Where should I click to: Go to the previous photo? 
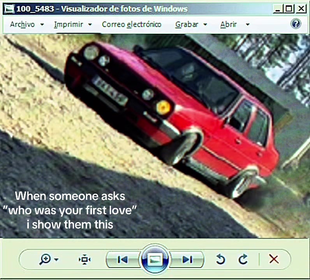[123, 259]
